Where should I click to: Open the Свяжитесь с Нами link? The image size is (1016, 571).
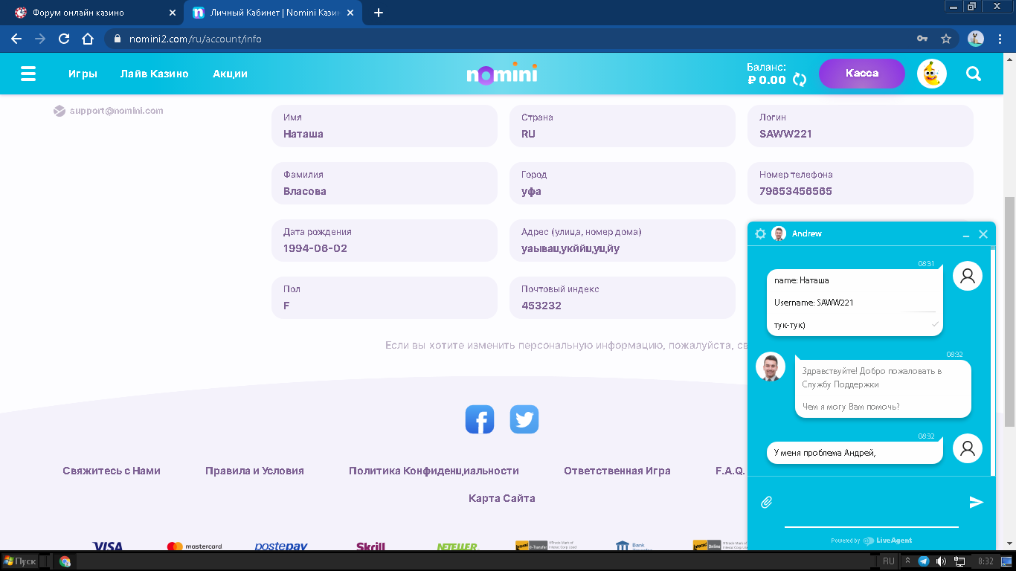[112, 471]
